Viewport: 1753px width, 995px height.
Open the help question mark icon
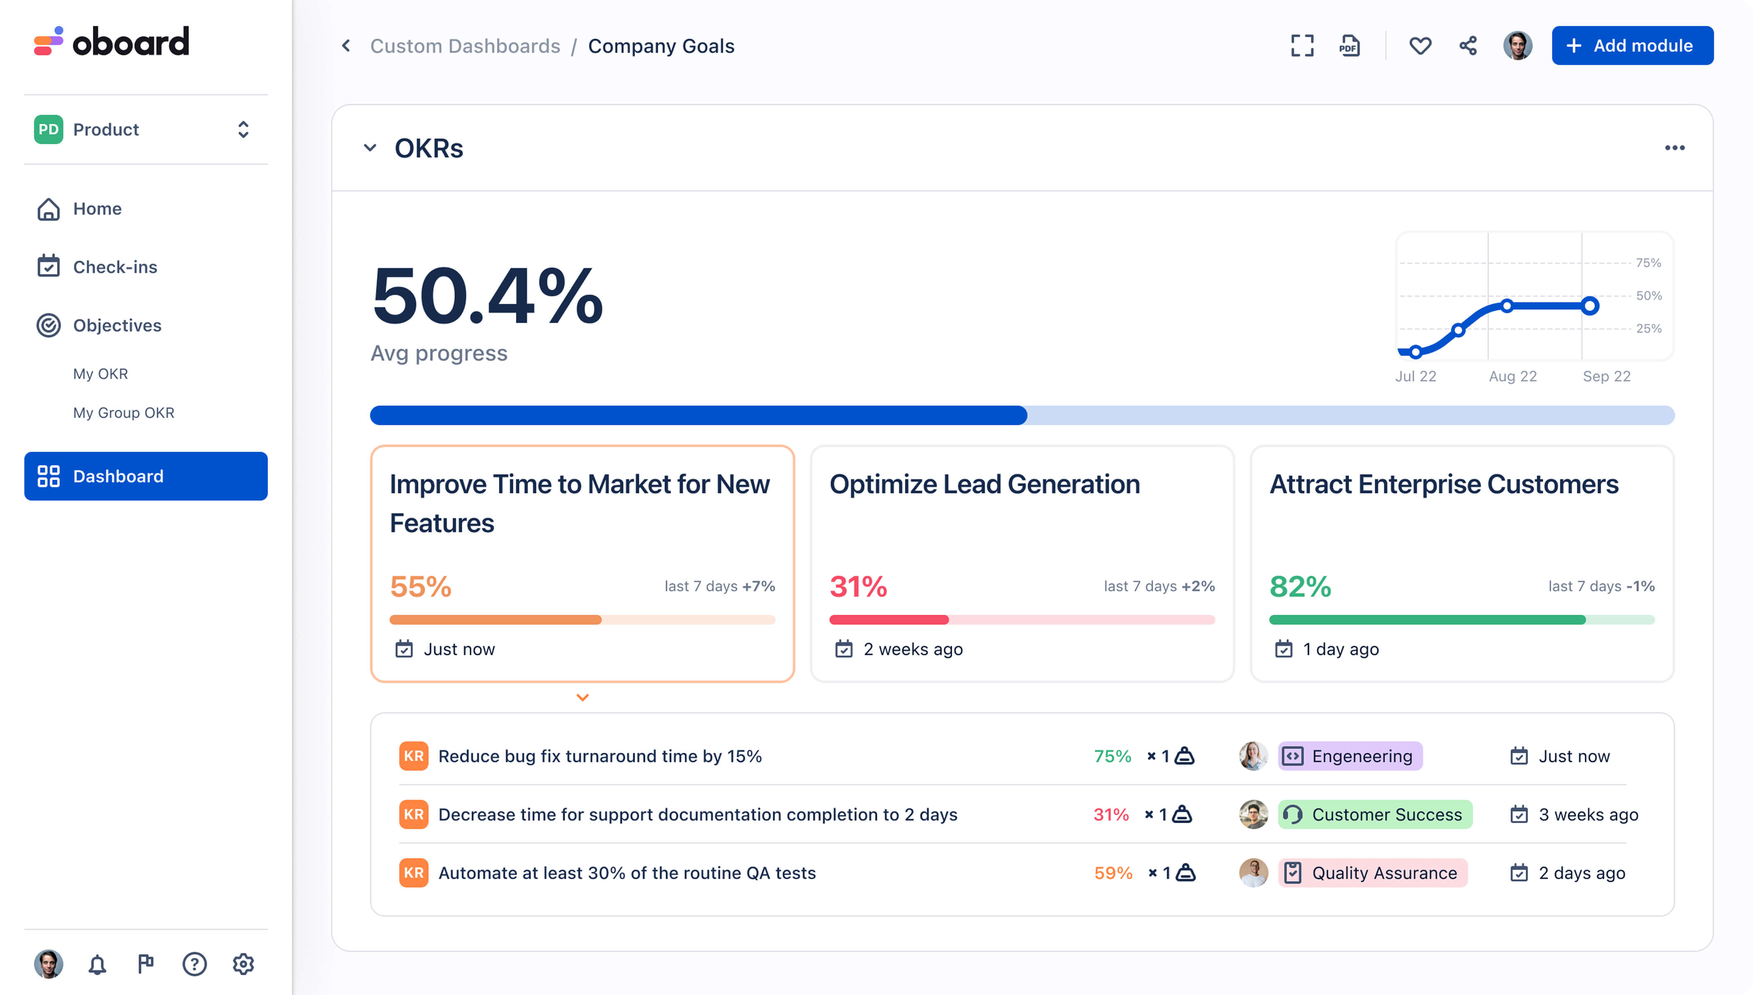coord(194,964)
